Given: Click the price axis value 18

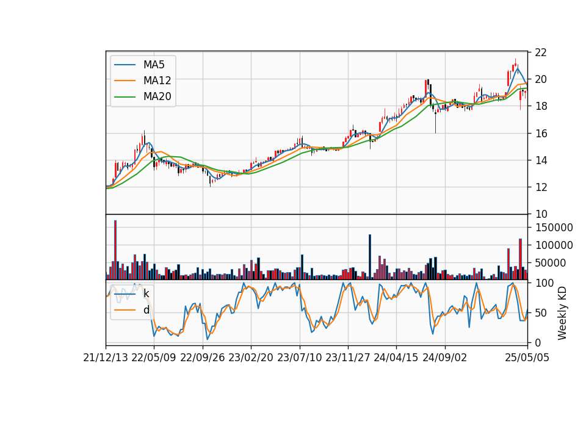Looking at the screenshot, I should (x=541, y=106).
